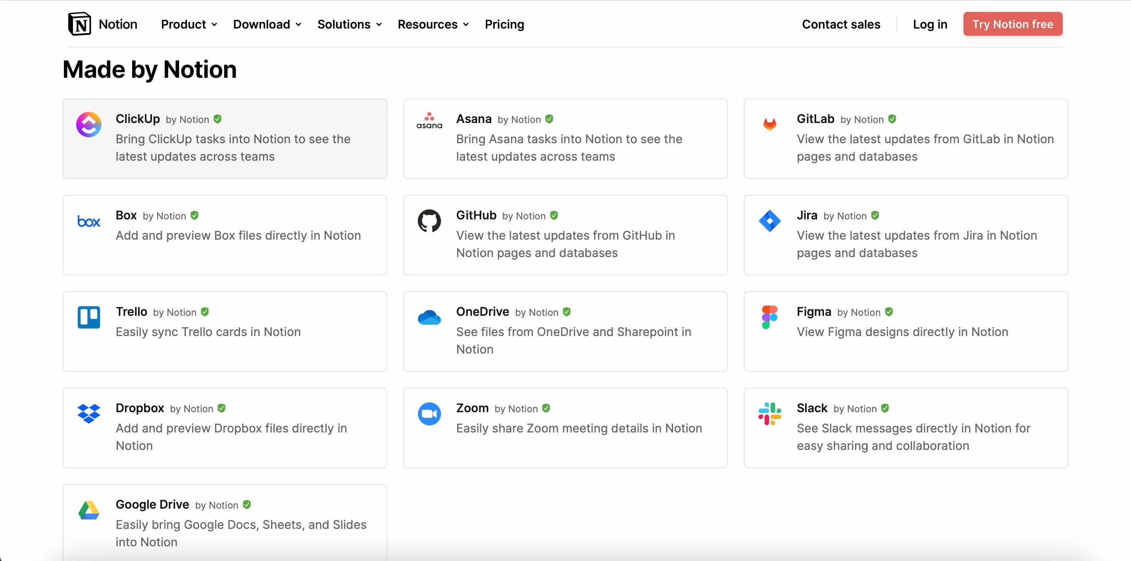
Task: Click the GitLab fox logo icon
Action: point(769,124)
